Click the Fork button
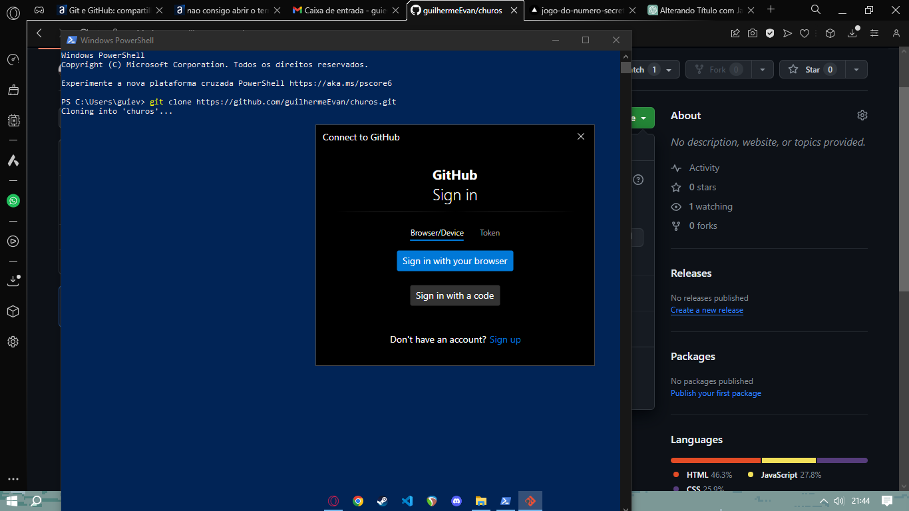The height and width of the screenshot is (511, 909). tap(719, 69)
